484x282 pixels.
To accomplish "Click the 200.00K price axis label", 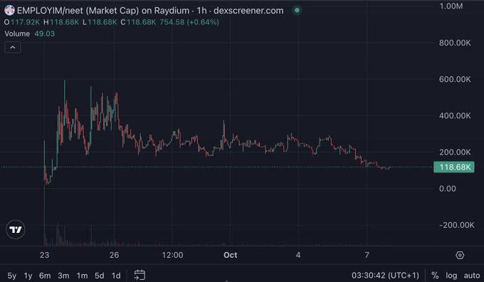I will coord(455,152).
